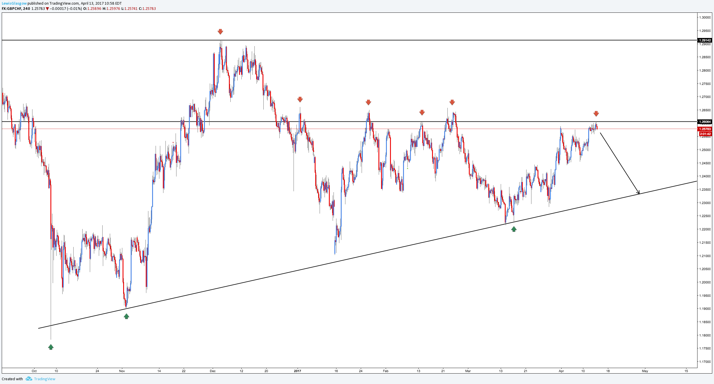Image resolution: width=714 pixels, height=384 pixels.
Task: Select the black projection arrow's head at the trendline
Action: pyautogui.click(x=638, y=192)
